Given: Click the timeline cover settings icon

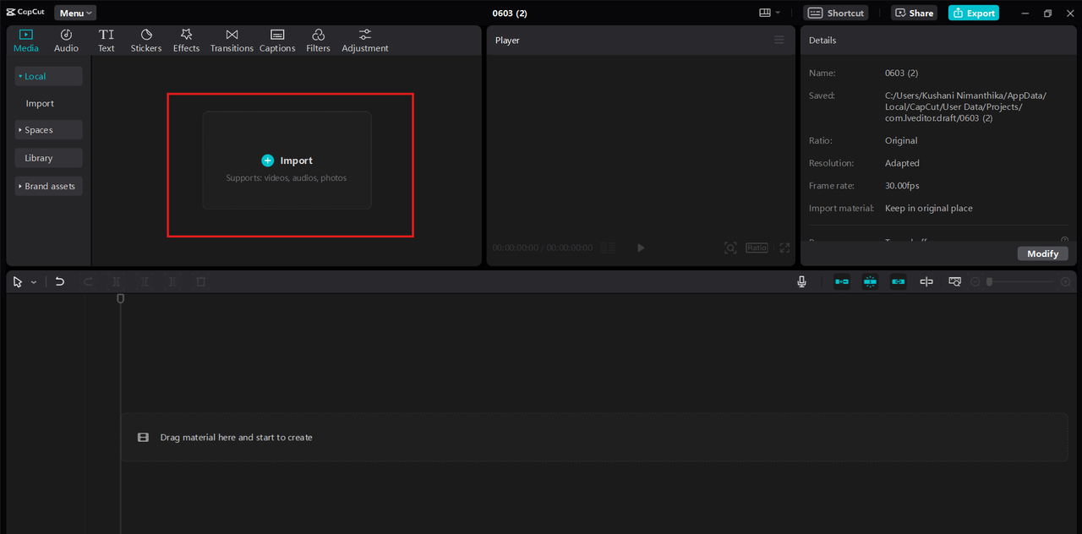Looking at the screenshot, I should 954,282.
